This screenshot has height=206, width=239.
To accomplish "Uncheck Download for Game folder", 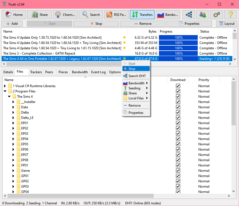I will click(178, 171).
